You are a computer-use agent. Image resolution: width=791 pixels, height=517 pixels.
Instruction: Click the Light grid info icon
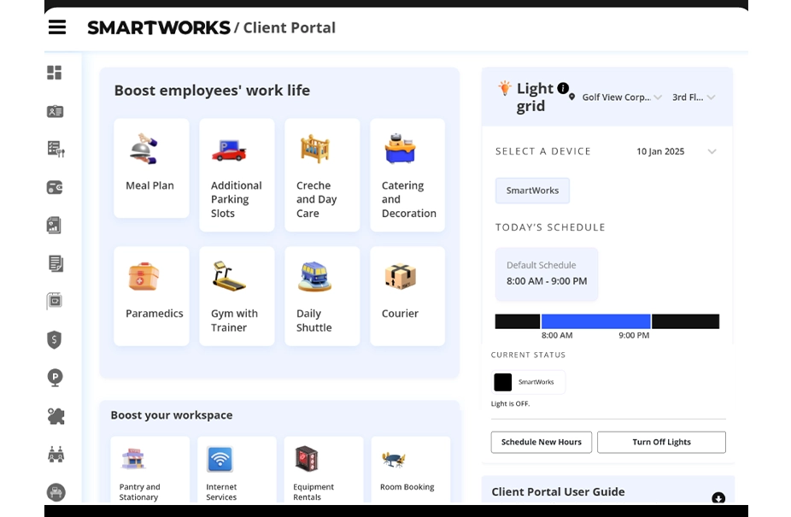point(563,88)
